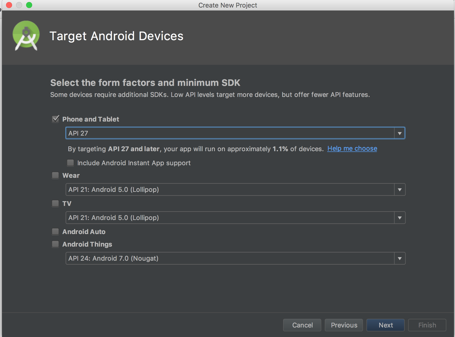Open the Android Things API dropdown
The image size is (455, 337).
point(400,258)
